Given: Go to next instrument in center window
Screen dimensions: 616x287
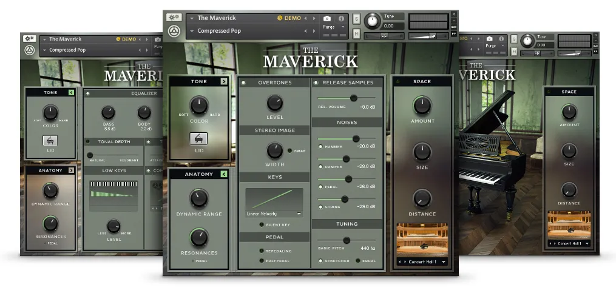Looking at the screenshot, I should click(314, 18).
